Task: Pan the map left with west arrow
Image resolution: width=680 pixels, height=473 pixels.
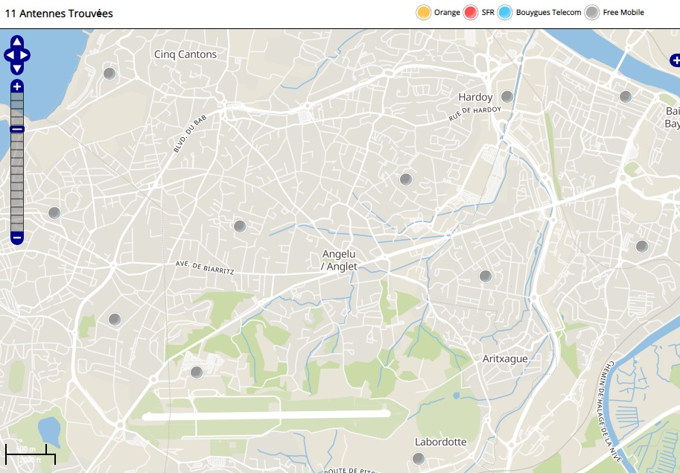Action: [9, 55]
